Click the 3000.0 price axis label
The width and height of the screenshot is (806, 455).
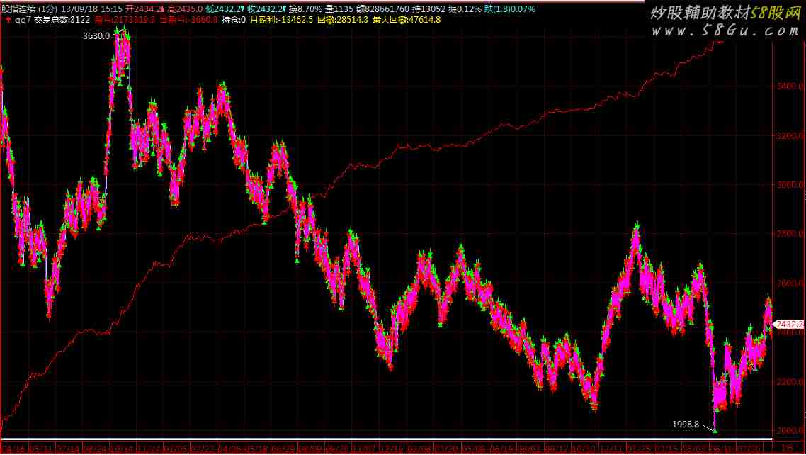click(790, 184)
